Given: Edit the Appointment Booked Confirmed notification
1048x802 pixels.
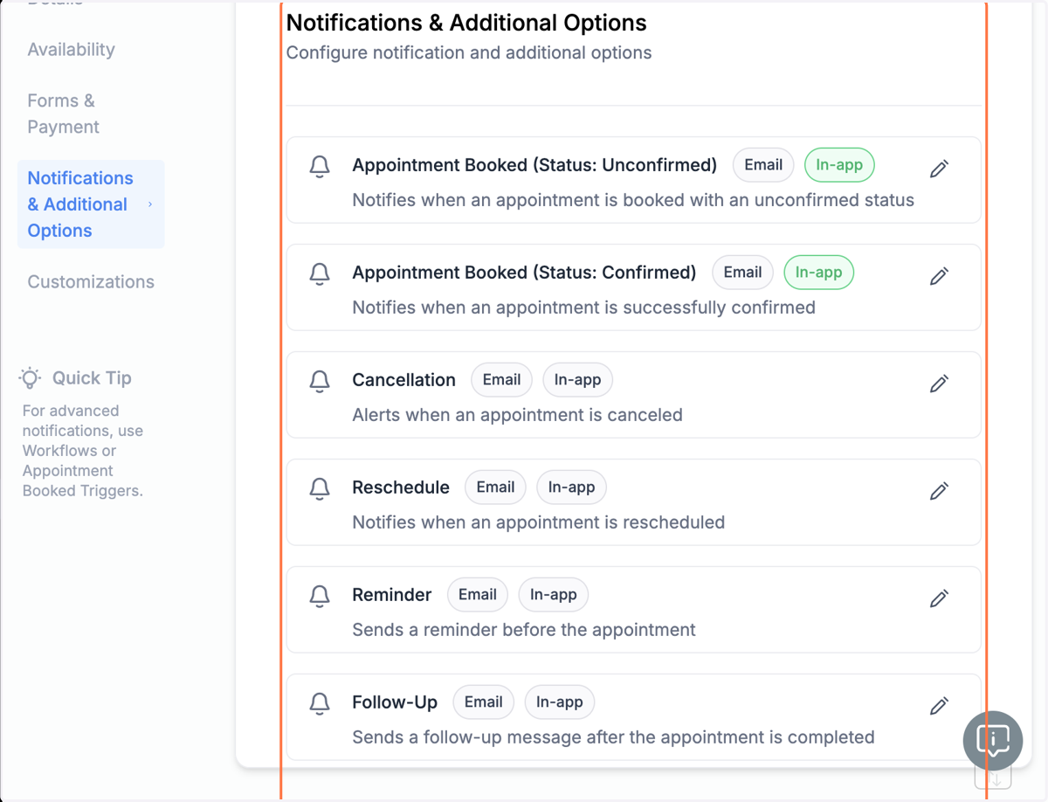Looking at the screenshot, I should coord(939,276).
